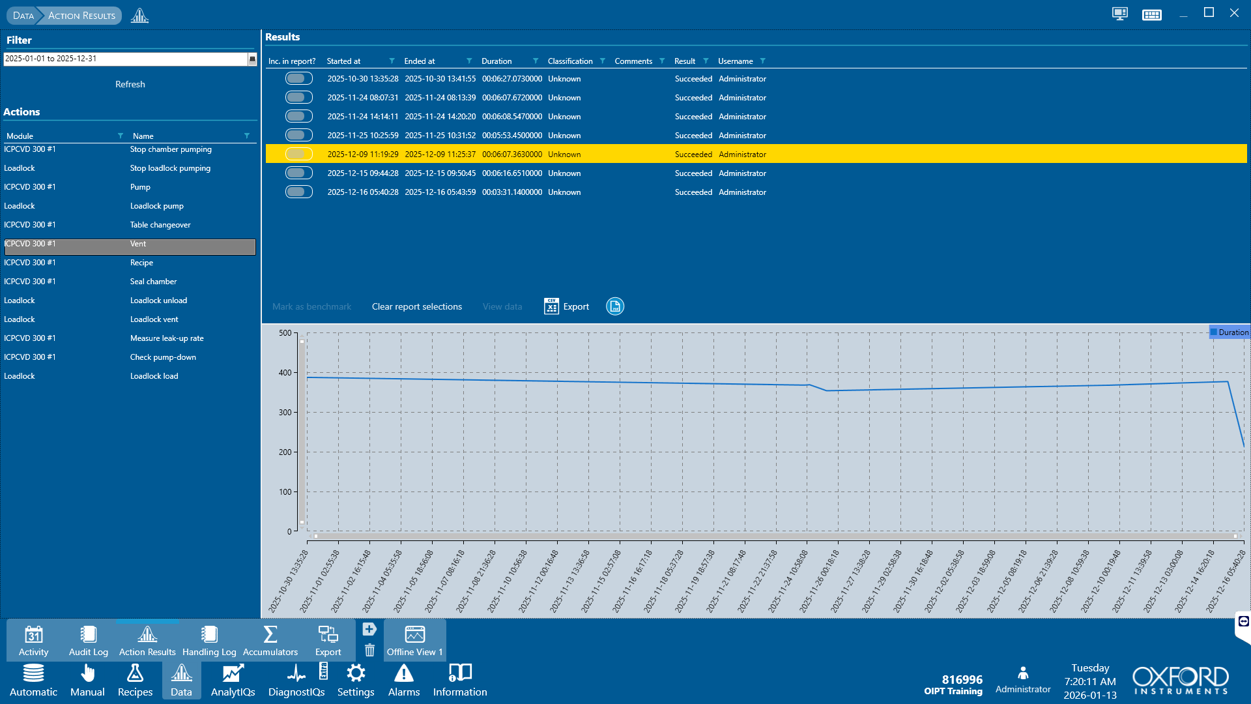Toggle report inclusion for 2025-12-15 result
Viewport: 1251px width, 704px height.
298,173
